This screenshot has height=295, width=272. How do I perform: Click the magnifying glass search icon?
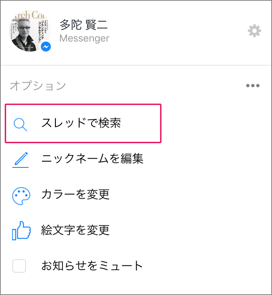20,124
